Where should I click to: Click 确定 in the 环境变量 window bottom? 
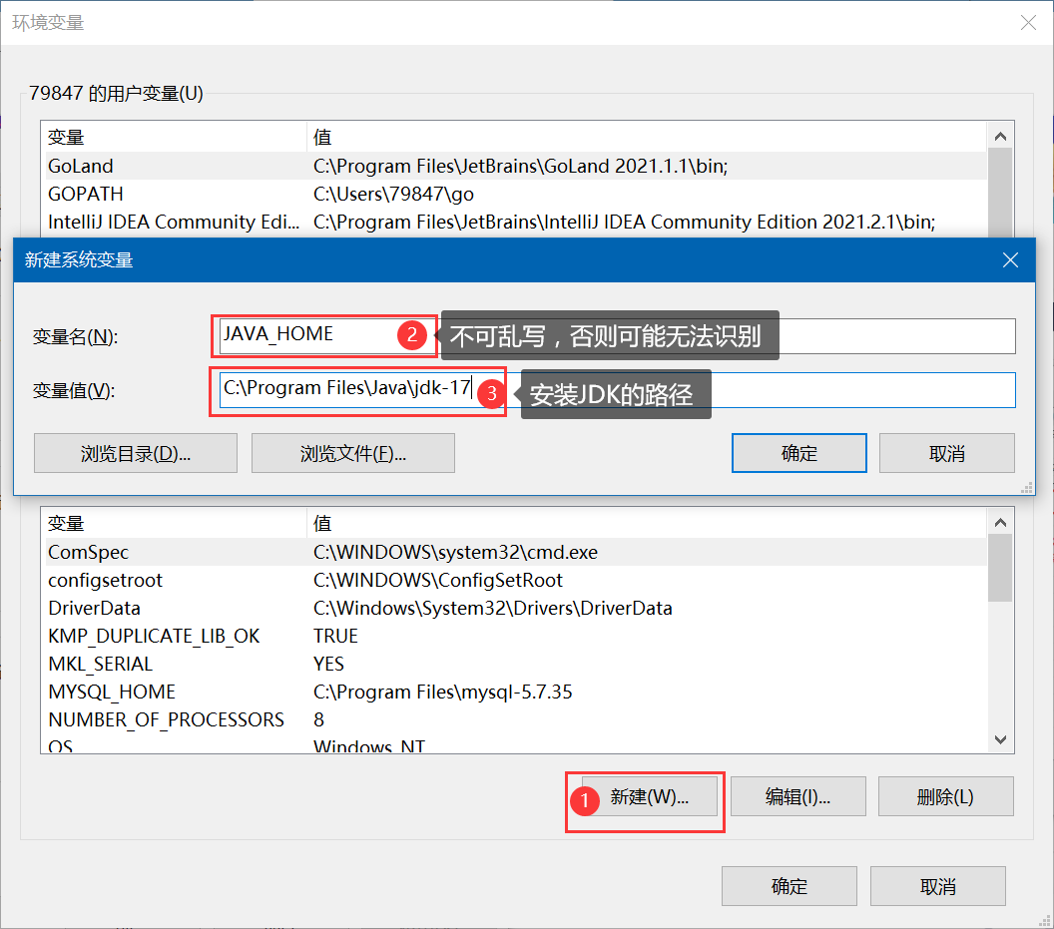[x=790, y=886]
